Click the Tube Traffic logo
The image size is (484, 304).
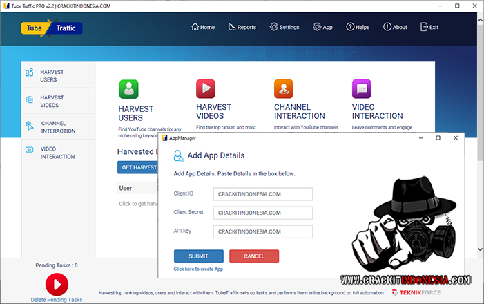pyautogui.click(x=52, y=28)
